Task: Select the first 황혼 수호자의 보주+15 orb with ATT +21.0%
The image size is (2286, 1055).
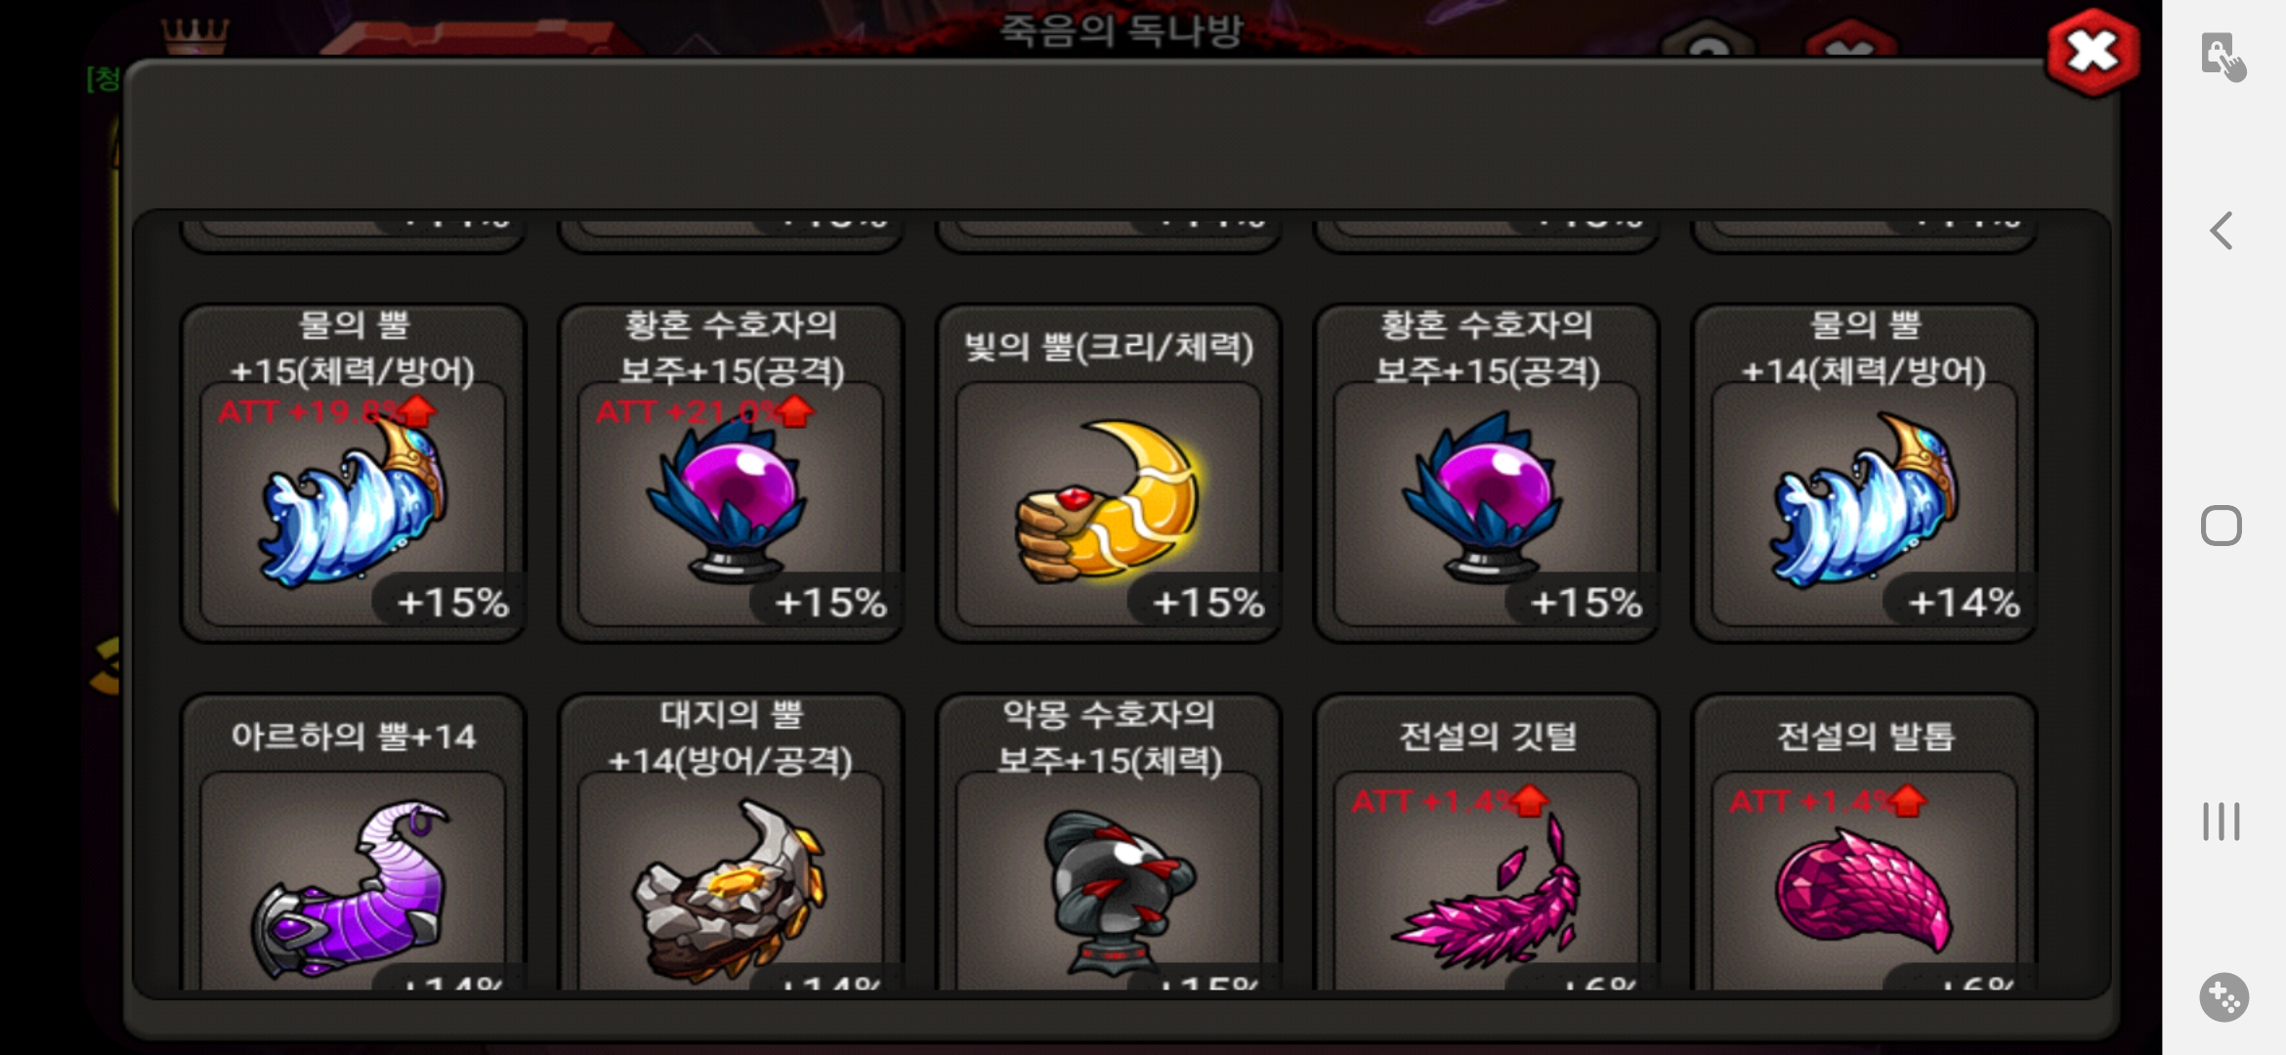Action: [x=731, y=474]
